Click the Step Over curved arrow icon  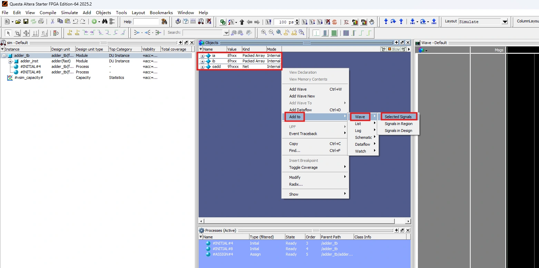coord(393,22)
